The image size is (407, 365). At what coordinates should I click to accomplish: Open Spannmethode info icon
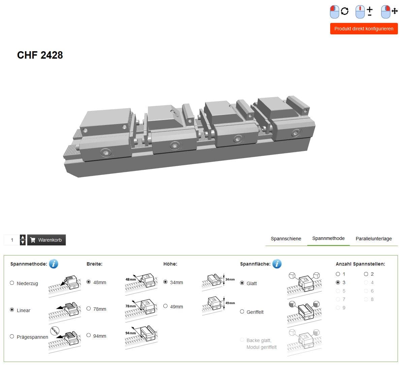[x=54, y=264]
